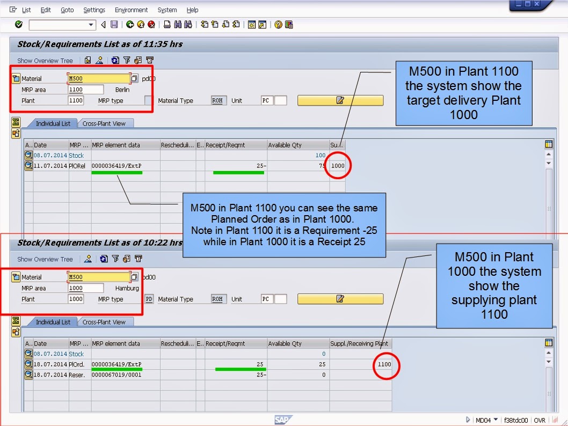Click the Find Next binoculars-plus icon
The image size is (568, 426).
click(x=188, y=25)
